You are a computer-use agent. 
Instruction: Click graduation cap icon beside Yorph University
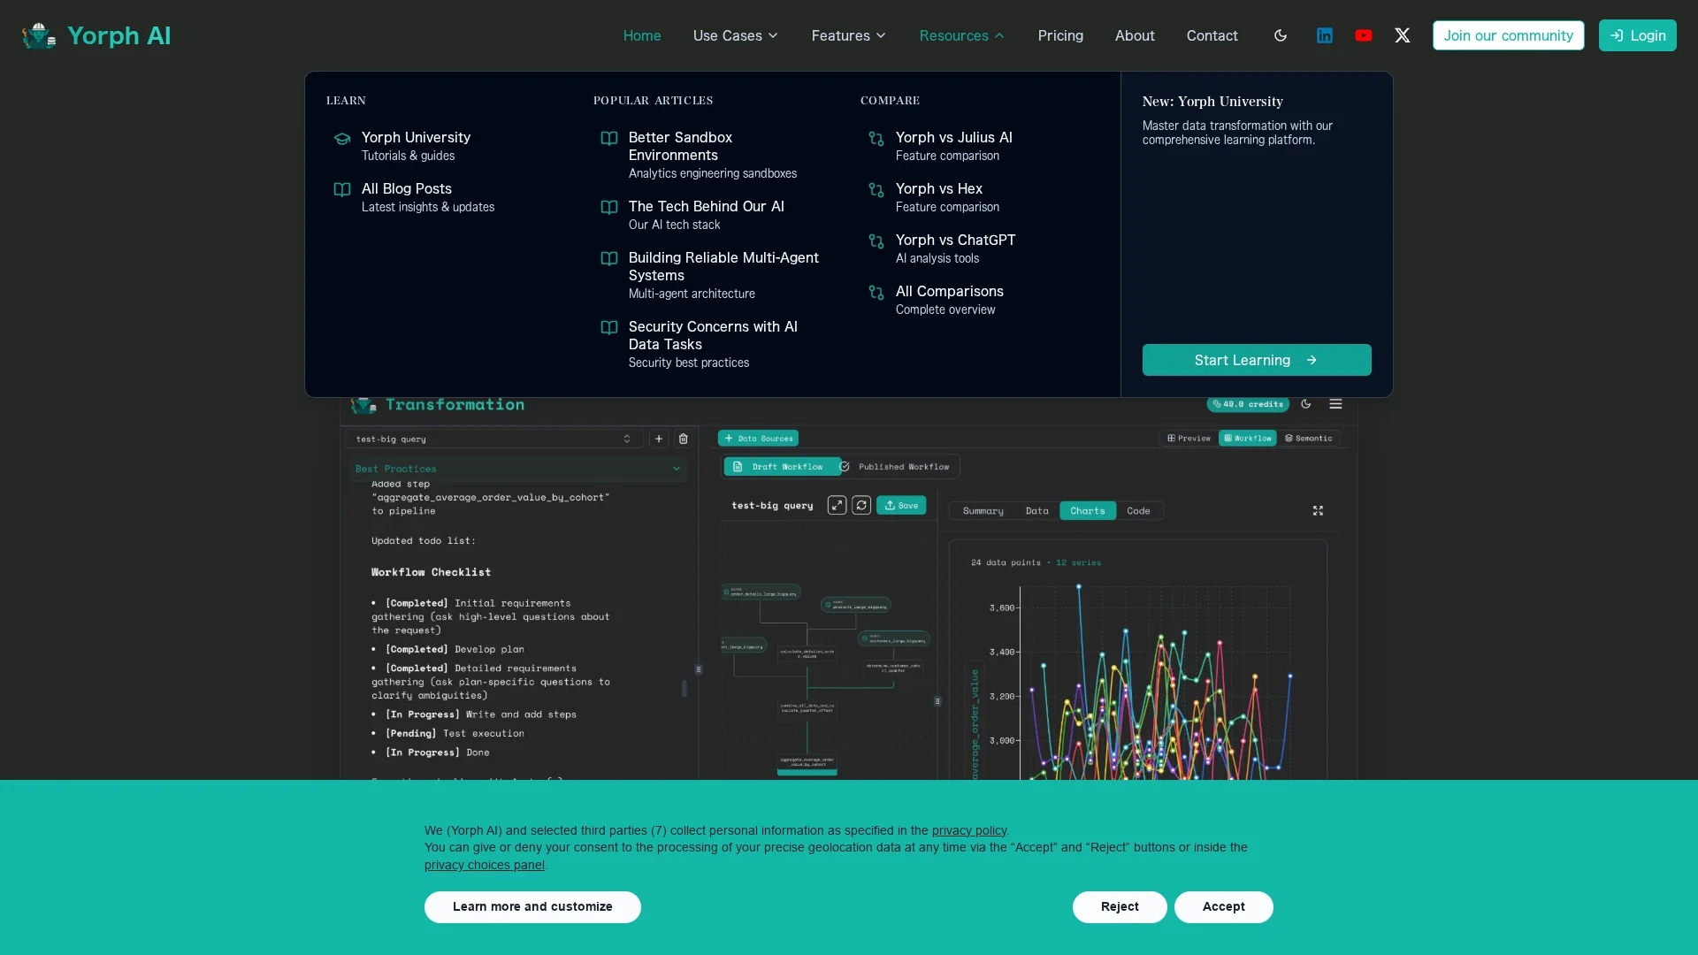[x=342, y=139]
